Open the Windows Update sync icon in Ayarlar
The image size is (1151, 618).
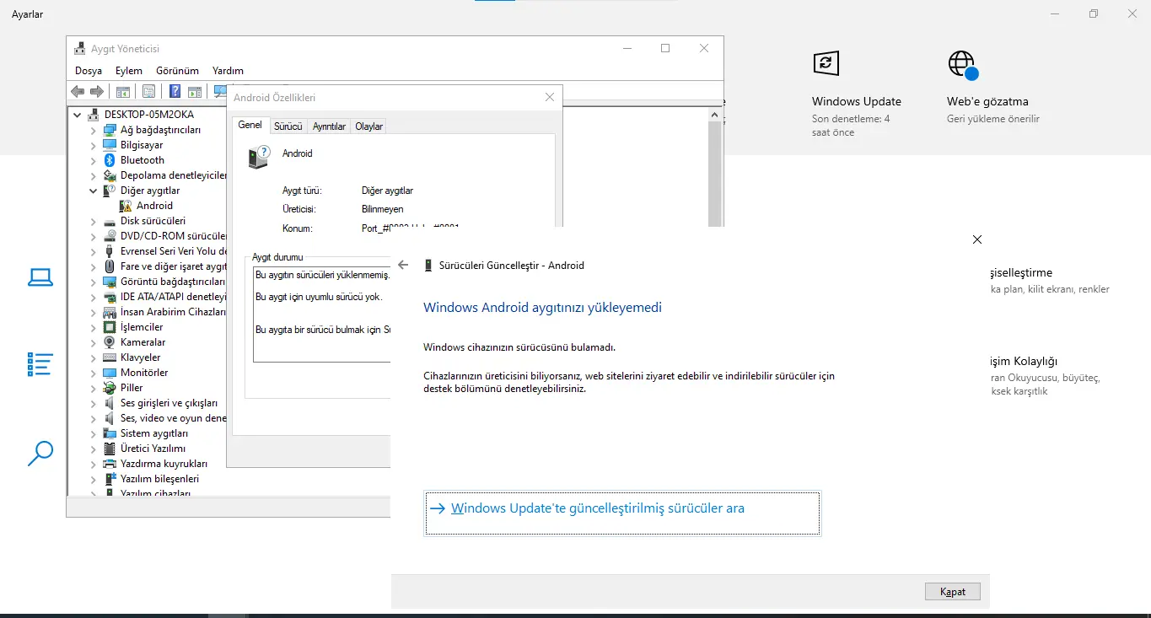pos(826,63)
